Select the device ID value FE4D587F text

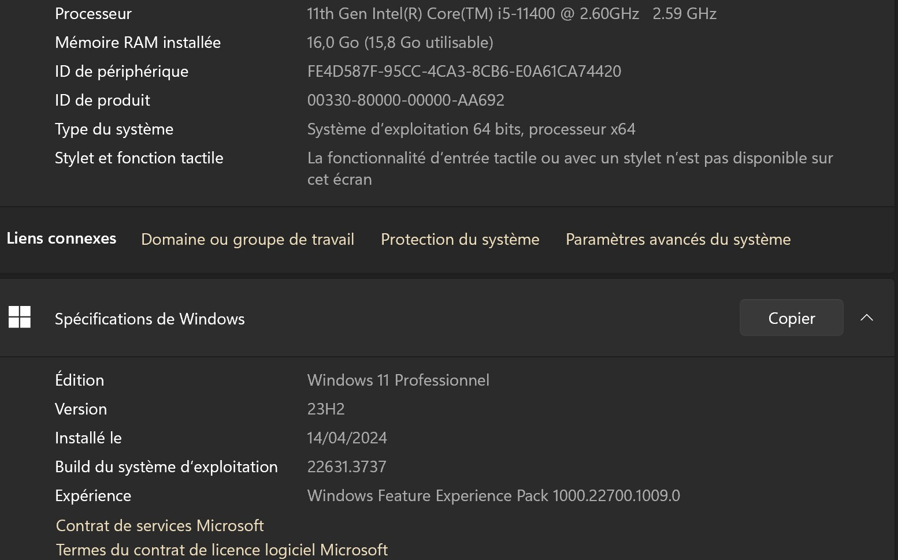point(464,71)
